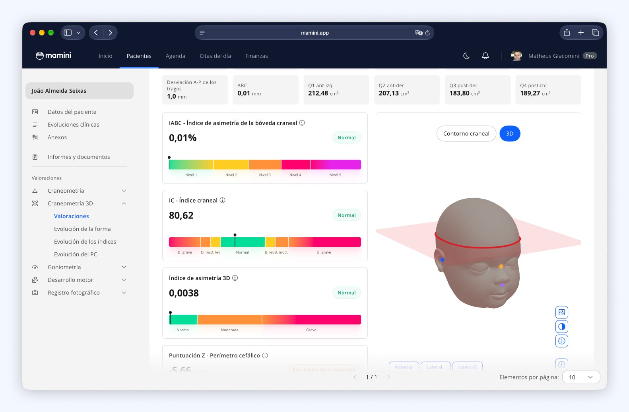
Task: Open the Agenda tab
Action: pyautogui.click(x=175, y=56)
